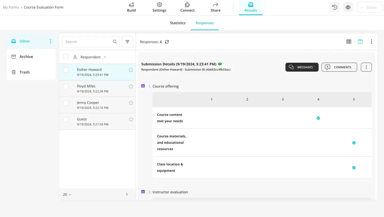Click the COMMENTS button
This screenshot has height=217, width=384.
[339, 67]
